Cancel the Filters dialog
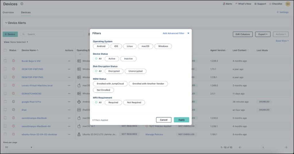 164,120
